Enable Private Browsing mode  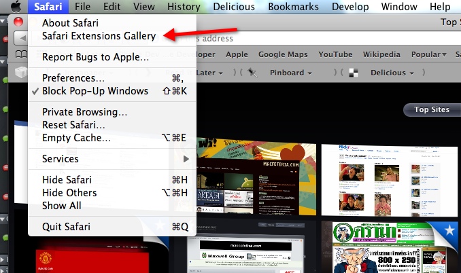point(84,112)
